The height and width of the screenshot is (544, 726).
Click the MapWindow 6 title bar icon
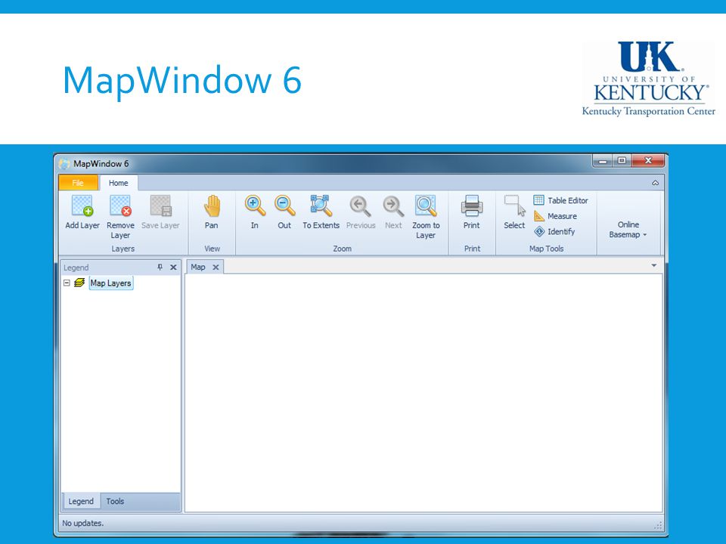tap(65, 163)
